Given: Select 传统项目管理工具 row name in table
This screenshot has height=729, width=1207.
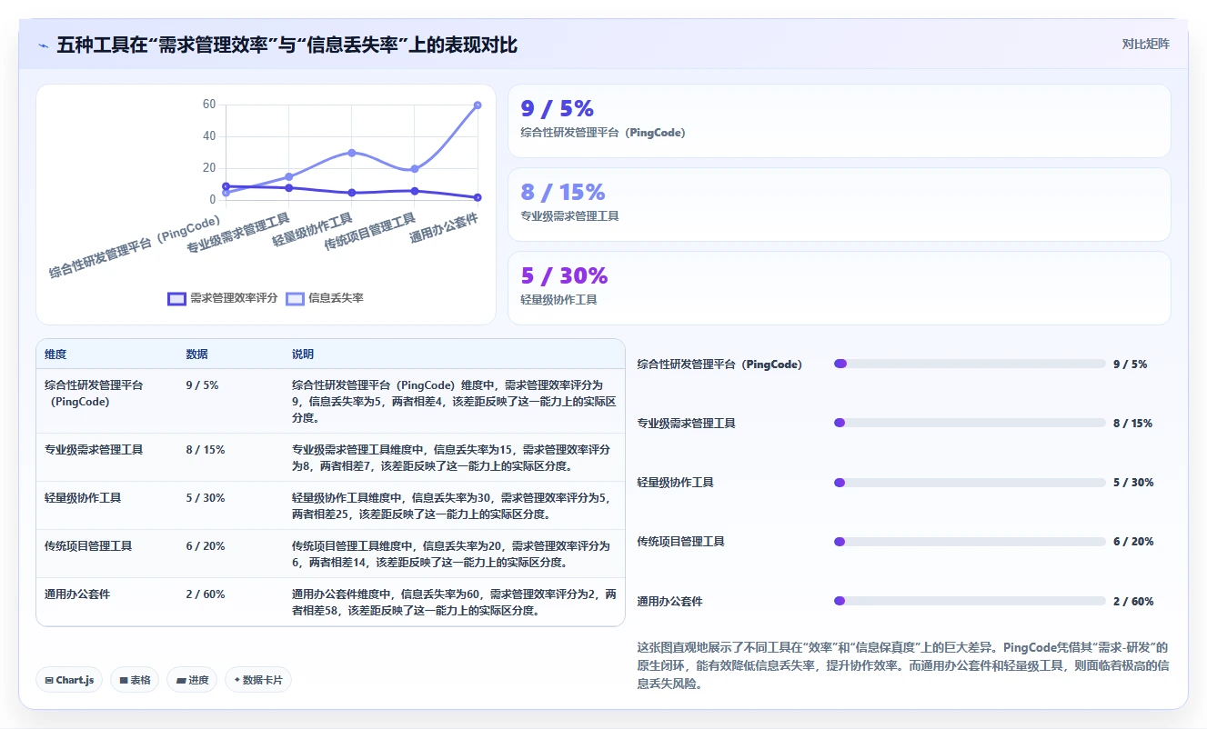Looking at the screenshot, I should click(88, 546).
